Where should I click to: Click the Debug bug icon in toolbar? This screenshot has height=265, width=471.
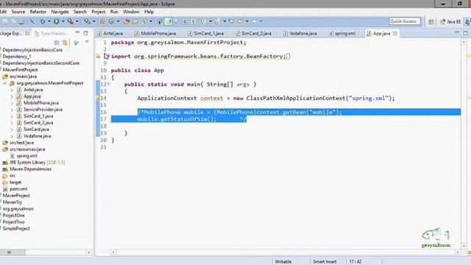pos(43,21)
